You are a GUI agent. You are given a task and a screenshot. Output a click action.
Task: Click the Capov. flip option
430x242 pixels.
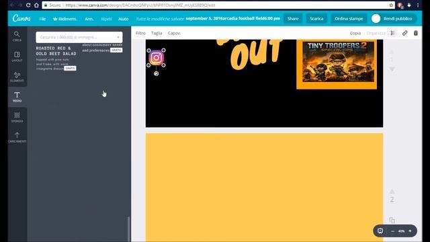(174, 33)
